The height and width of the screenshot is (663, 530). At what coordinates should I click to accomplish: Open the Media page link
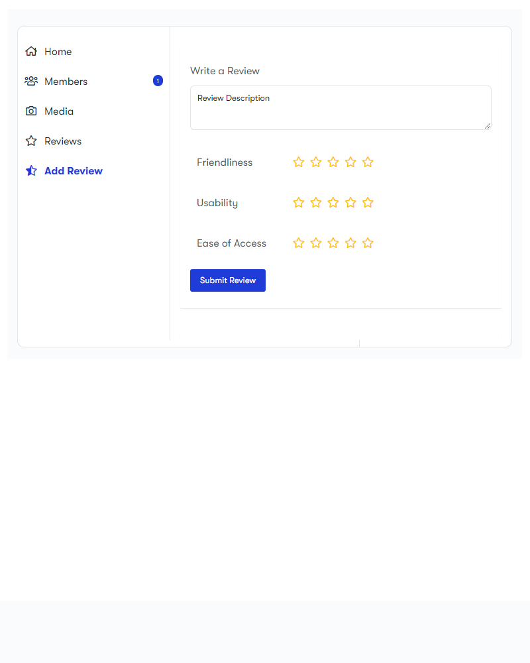tap(59, 111)
